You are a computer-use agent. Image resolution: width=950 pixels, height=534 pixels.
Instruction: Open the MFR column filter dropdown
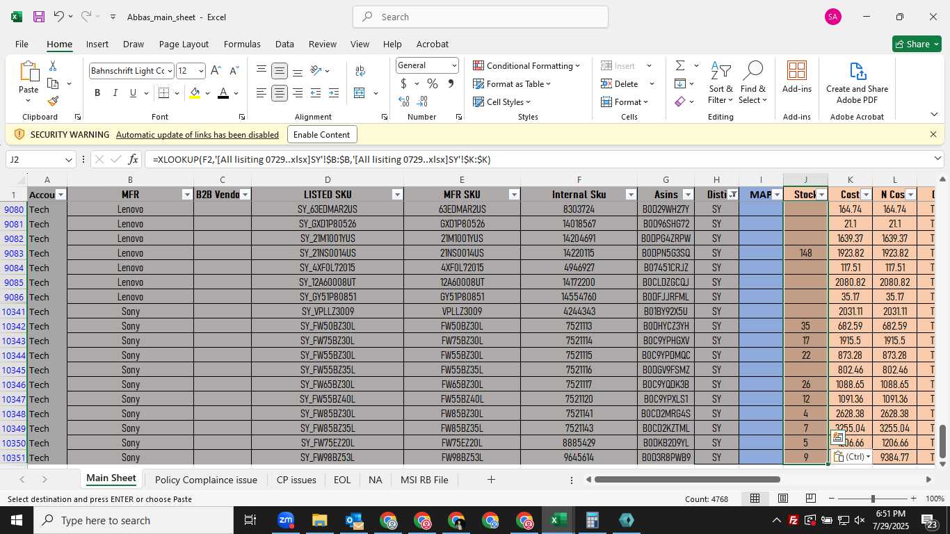pos(186,195)
